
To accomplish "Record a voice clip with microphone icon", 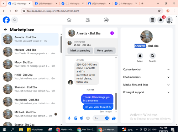I will point(69,118).
